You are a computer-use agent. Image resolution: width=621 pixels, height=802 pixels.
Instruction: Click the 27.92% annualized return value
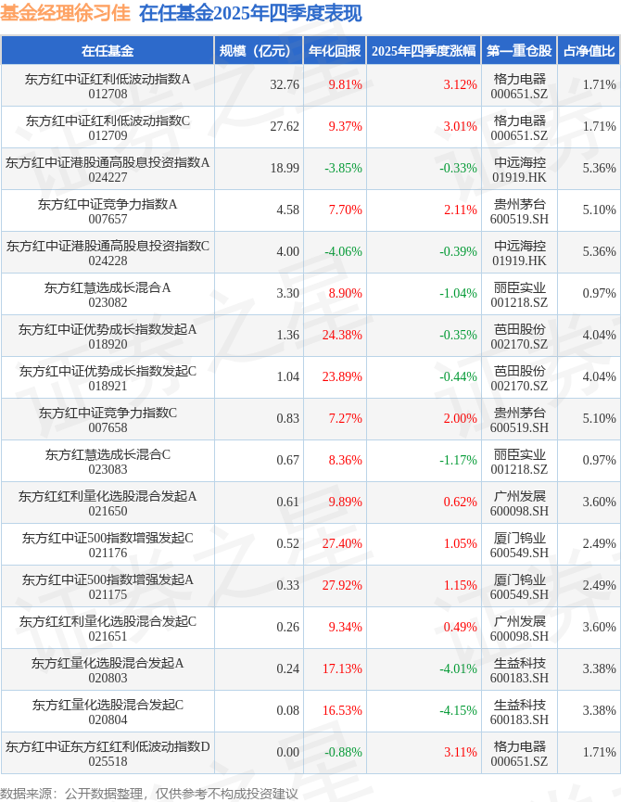[342, 586]
